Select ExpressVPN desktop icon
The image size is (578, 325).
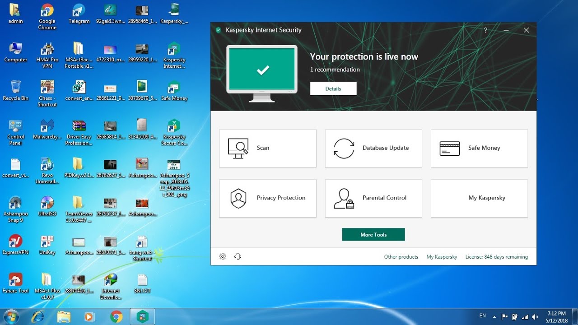coord(15,245)
